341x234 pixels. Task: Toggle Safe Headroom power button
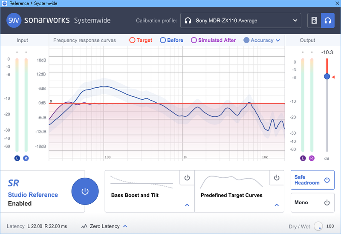point(327,180)
